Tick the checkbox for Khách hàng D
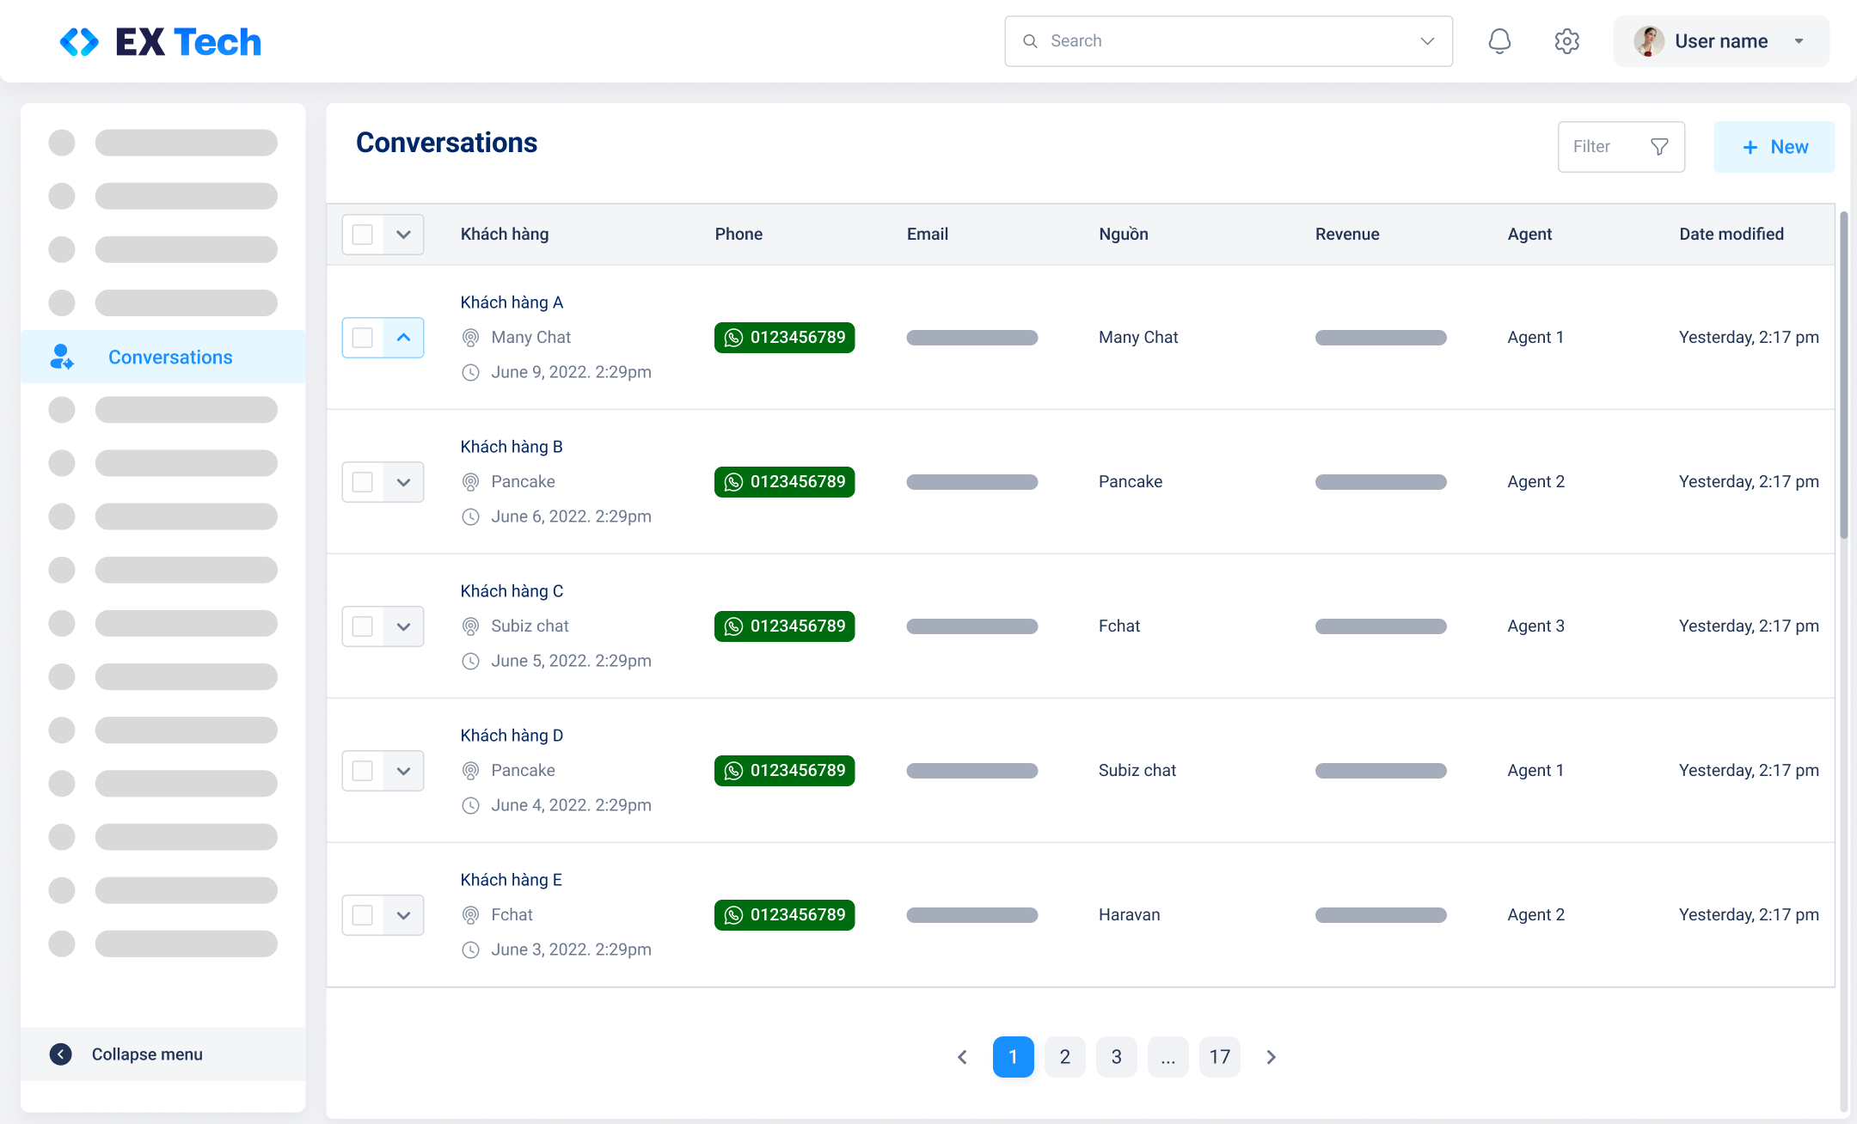The image size is (1857, 1124). click(363, 771)
